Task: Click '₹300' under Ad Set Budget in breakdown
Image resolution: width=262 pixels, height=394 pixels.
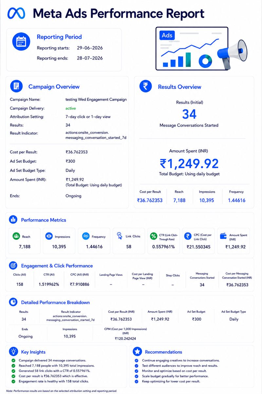Action: click(x=196, y=319)
